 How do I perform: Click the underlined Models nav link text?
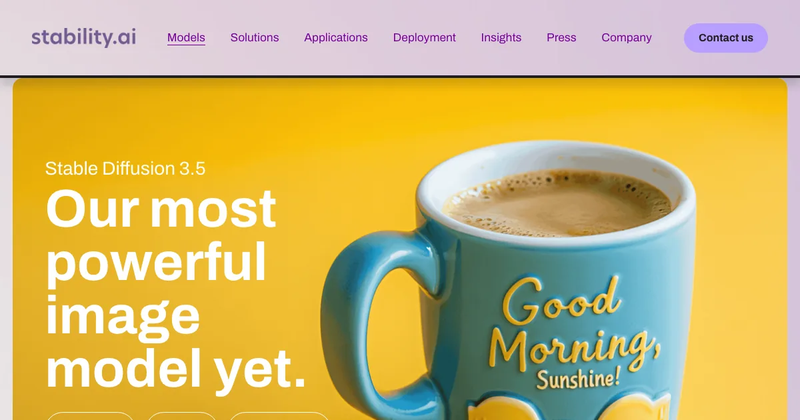(186, 37)
